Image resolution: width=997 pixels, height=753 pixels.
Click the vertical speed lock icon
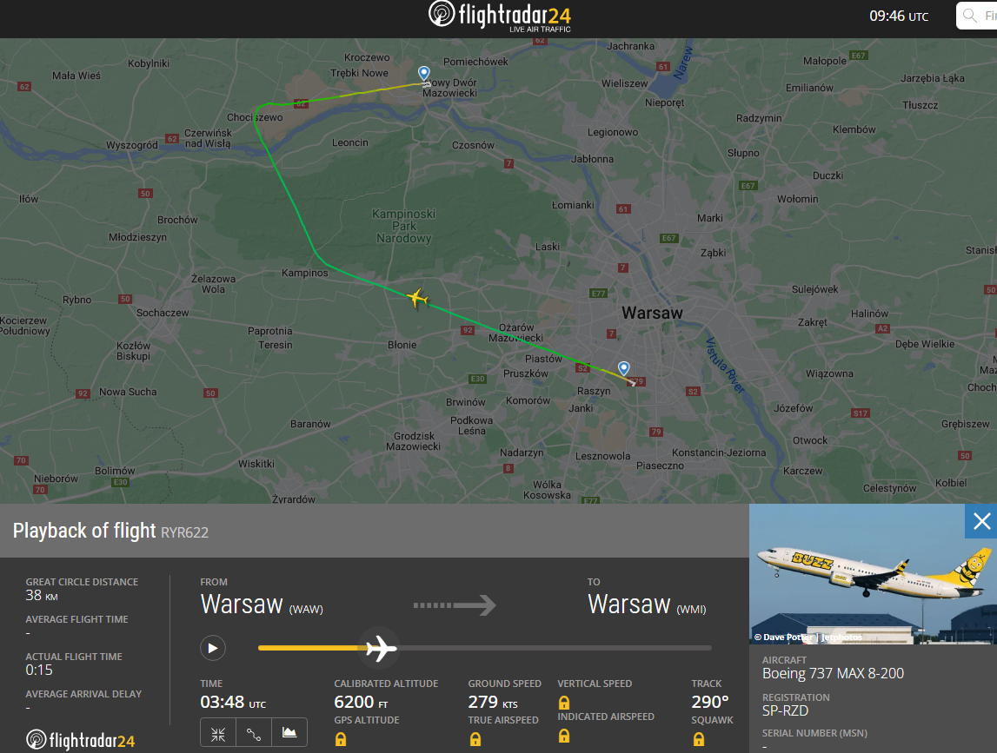coord(564,702)
